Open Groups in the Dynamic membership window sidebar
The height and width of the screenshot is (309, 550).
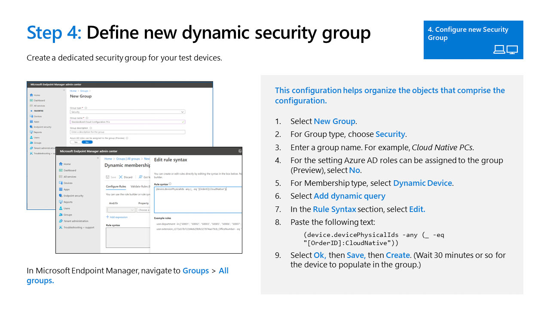[65, 215]
